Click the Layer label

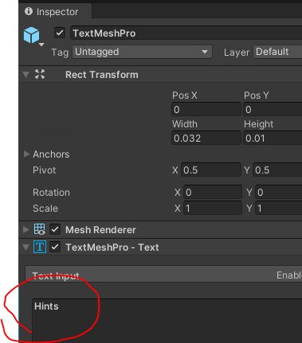(x=237, y=53)
